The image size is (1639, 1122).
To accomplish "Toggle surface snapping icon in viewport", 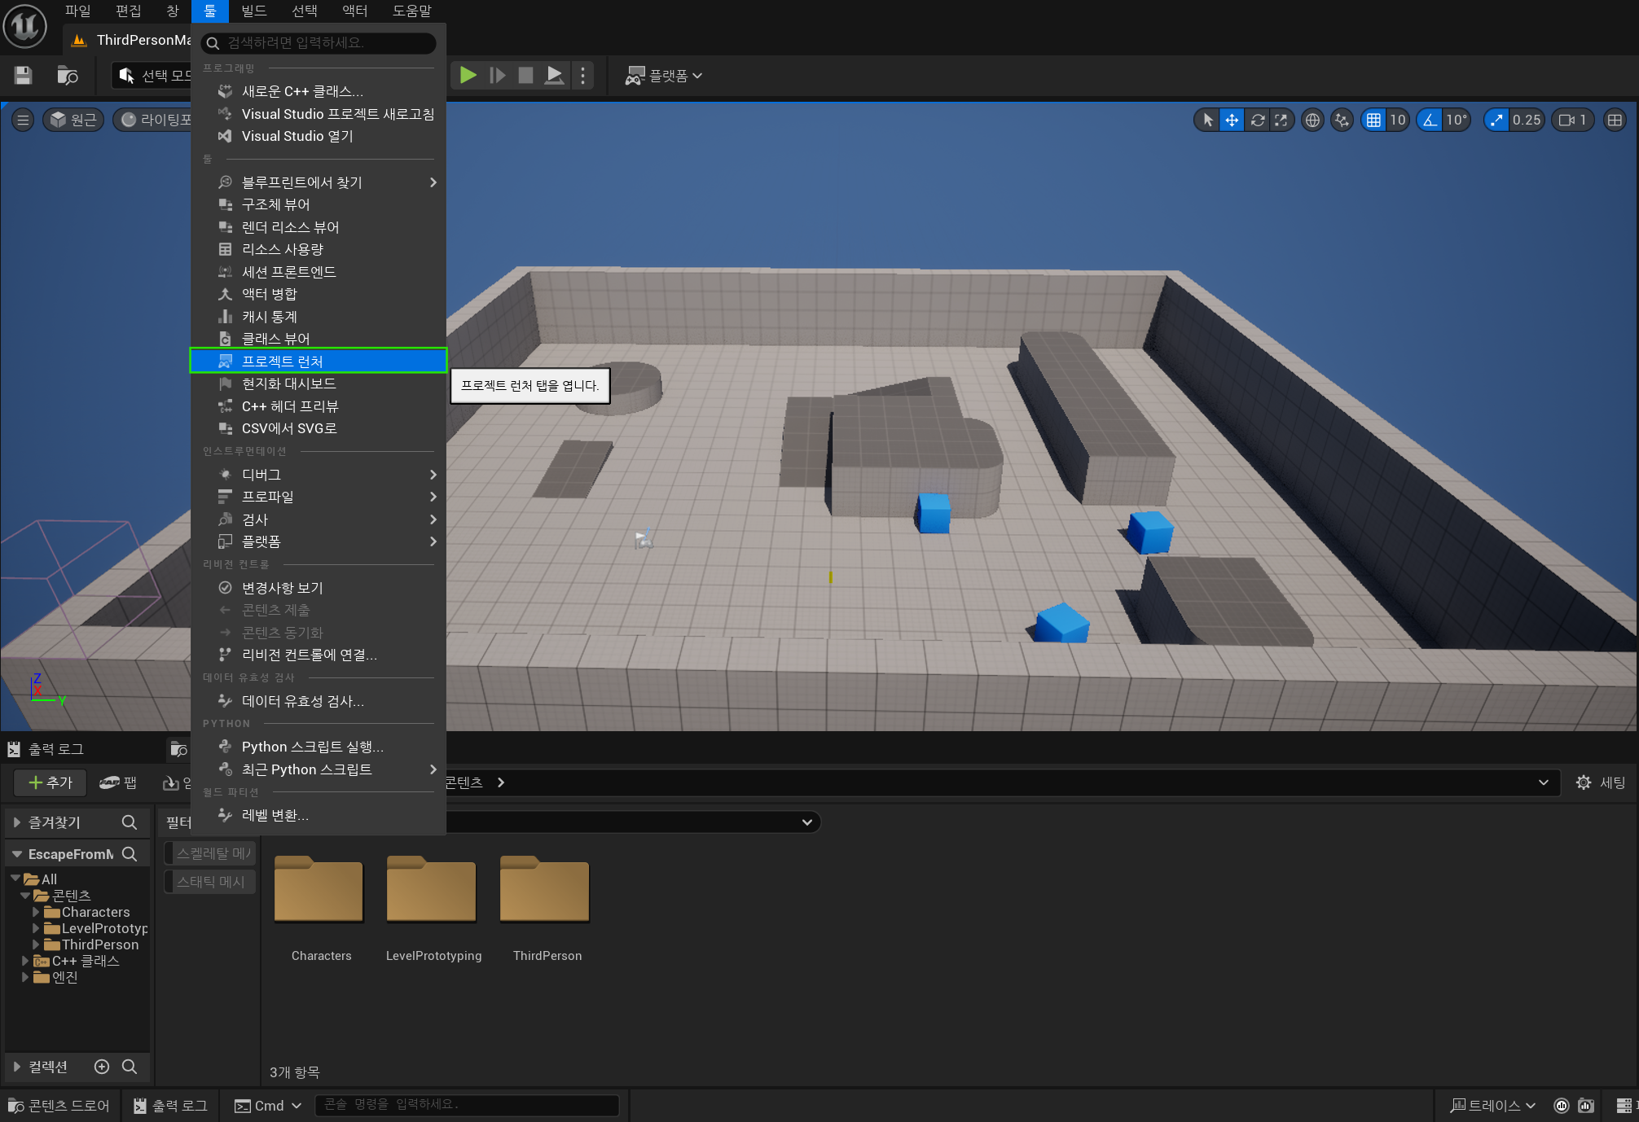I will (1341, 121).
